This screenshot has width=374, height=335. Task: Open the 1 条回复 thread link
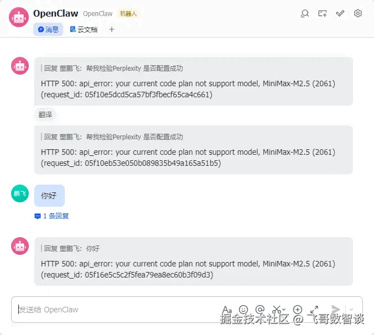52,216
